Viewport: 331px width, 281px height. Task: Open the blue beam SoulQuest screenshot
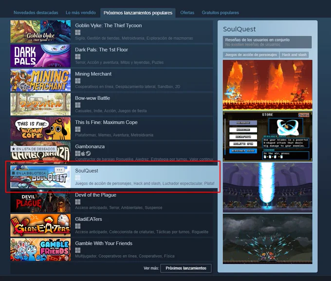(267, 187)
